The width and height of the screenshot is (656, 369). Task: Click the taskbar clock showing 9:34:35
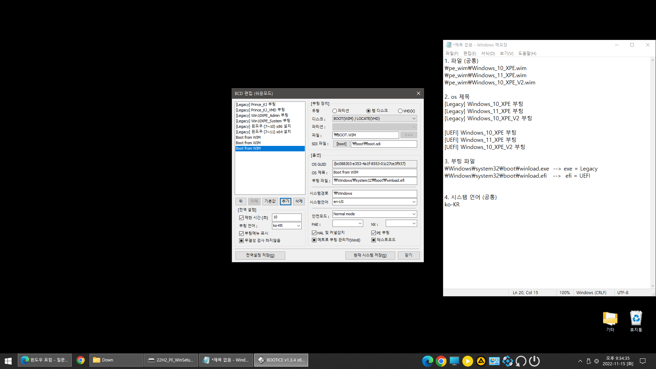(618, 361)
